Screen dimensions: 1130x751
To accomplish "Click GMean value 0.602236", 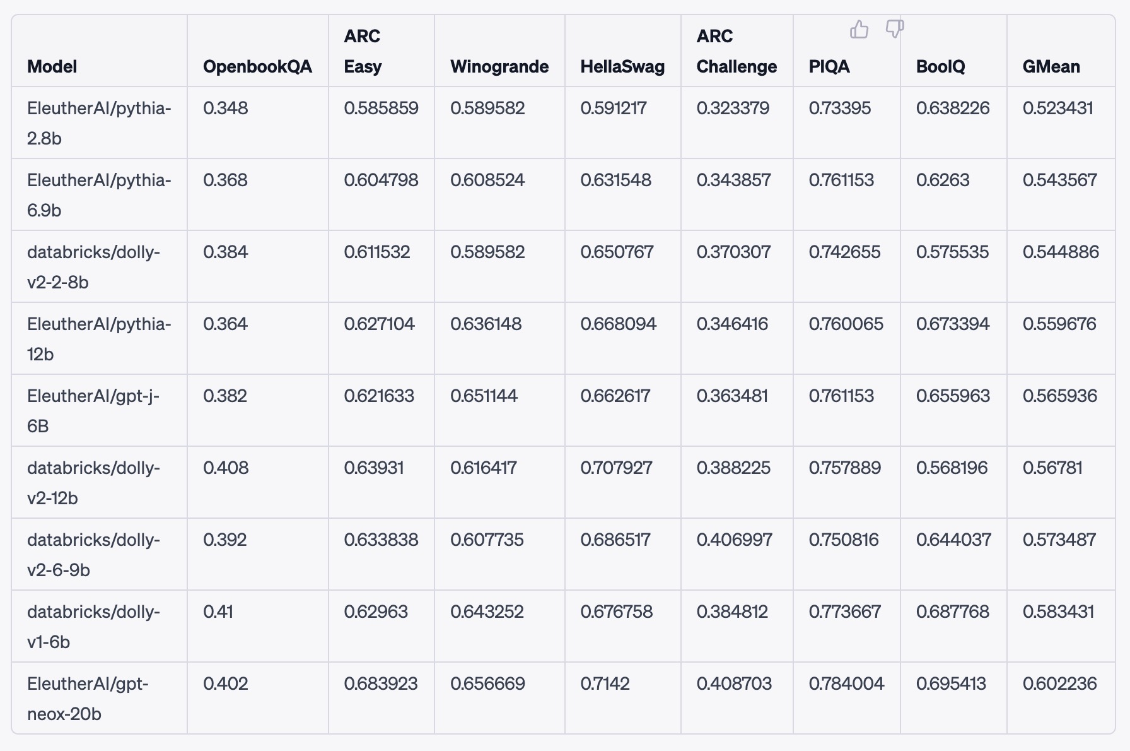I will coord(1059,683).
